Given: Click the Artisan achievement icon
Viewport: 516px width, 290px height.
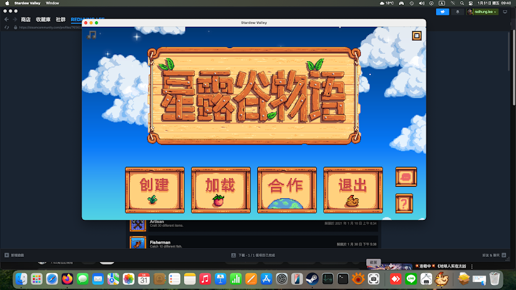Looking at the screenshot, I should coord(138,225).
